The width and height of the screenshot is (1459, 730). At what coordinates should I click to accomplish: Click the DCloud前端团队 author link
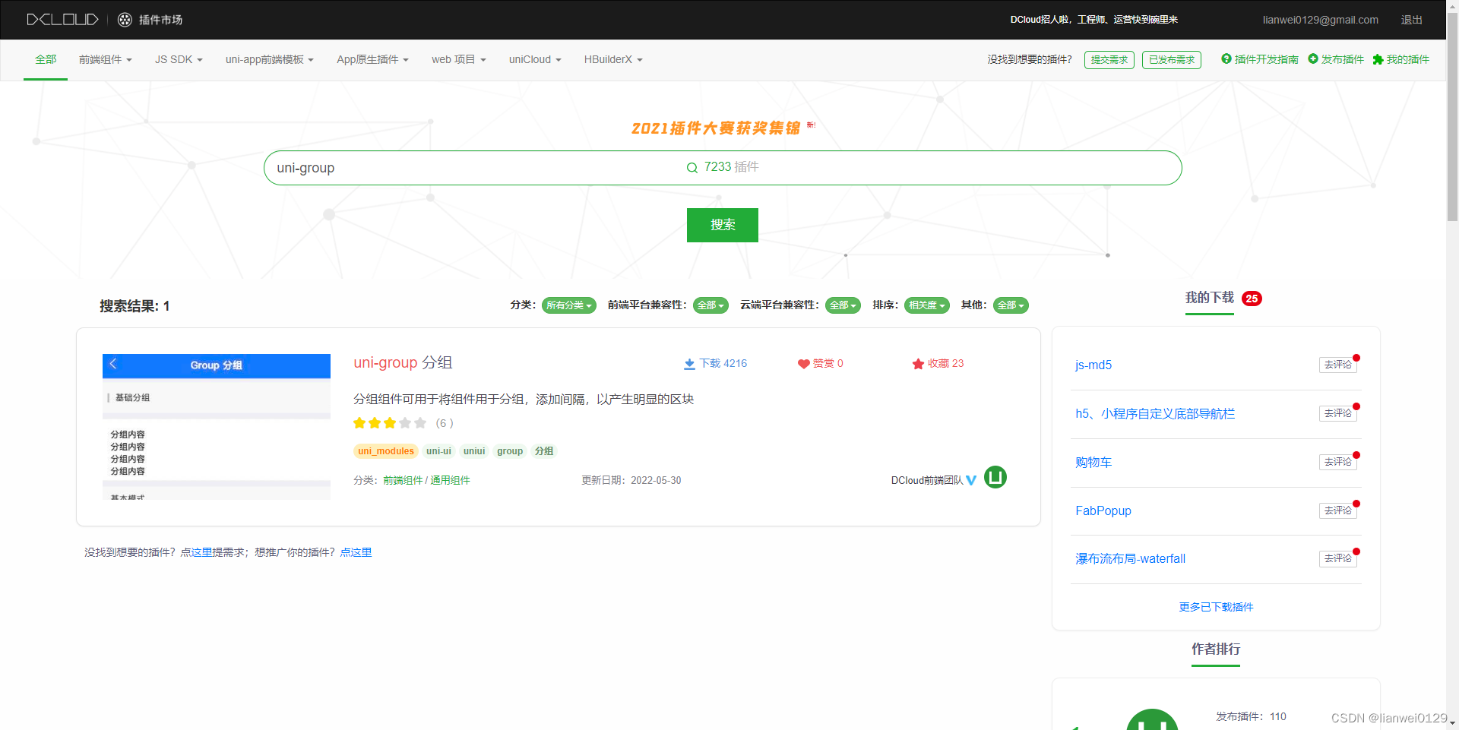[x=927, y=480]
